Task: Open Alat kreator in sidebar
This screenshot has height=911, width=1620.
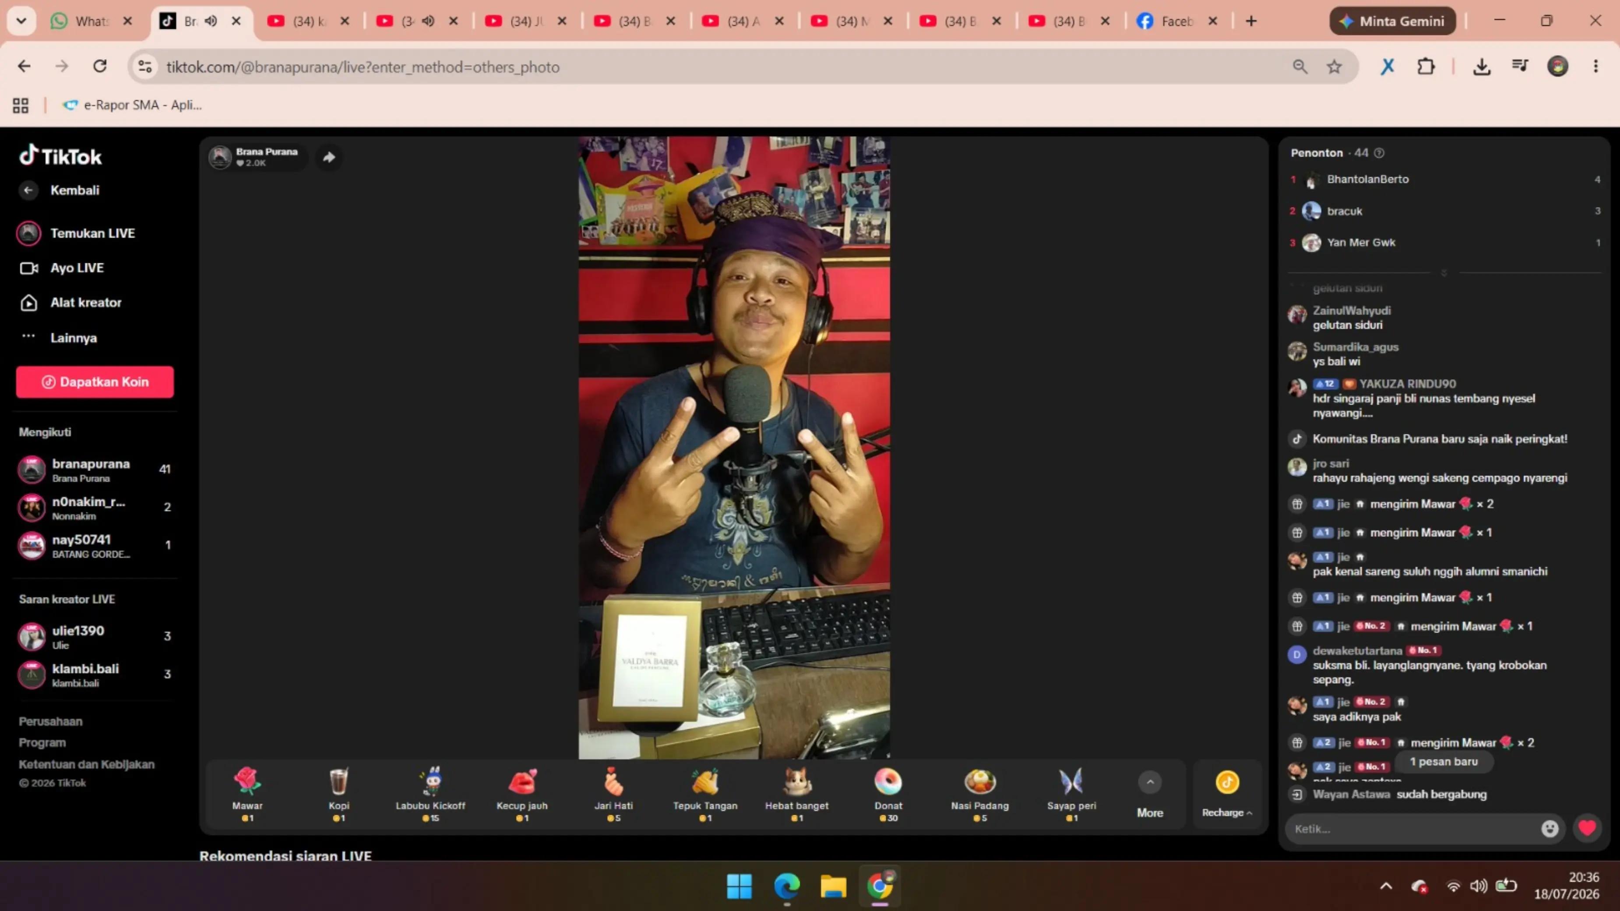Action: [86, 303]
